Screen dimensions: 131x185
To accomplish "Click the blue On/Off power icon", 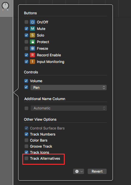I will [32, 22].
